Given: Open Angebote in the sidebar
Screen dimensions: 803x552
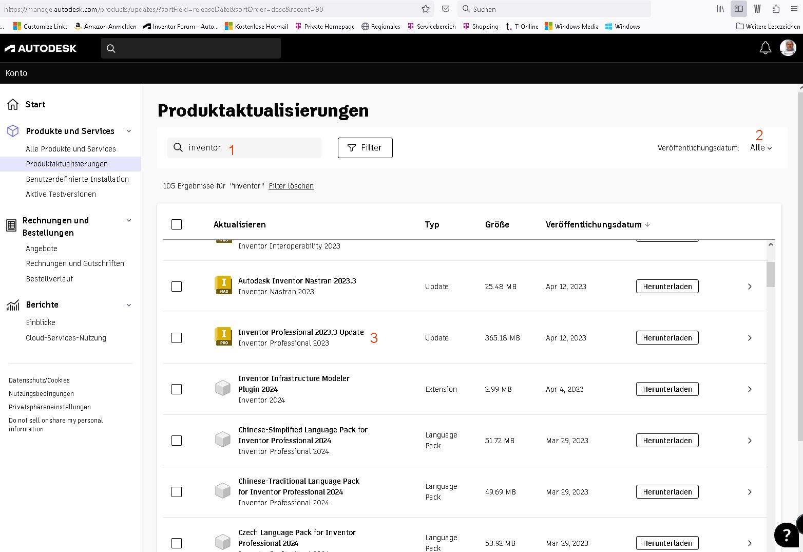Looking at the screenshot, I should pos(42,249).
